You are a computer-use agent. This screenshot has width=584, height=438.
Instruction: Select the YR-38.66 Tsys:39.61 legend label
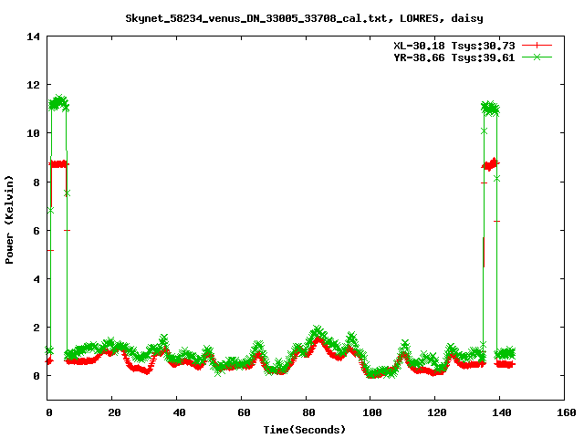click(454, 57)
